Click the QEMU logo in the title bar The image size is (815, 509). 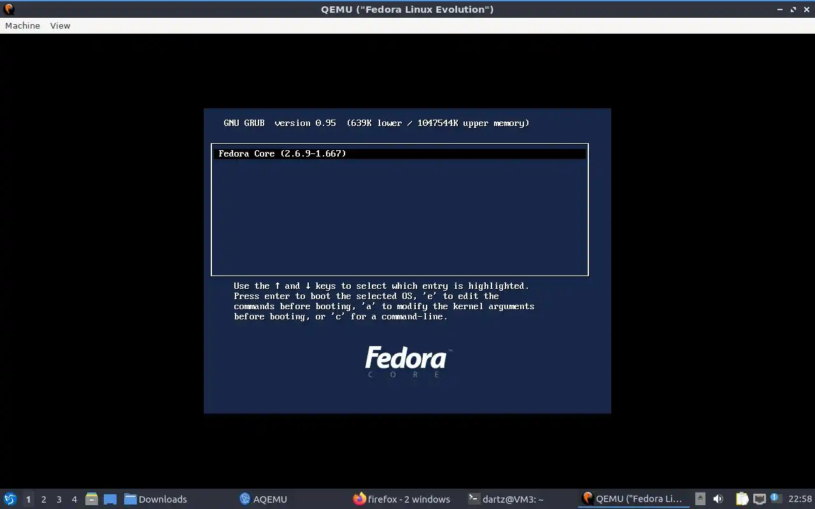point(9,9)
